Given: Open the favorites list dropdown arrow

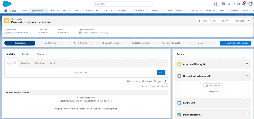Looking at the screenshot, I should tap(218, 4).
